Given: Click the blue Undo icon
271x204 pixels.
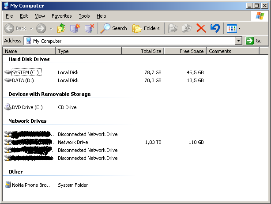Looking at the screenshot, I should 215,28.
